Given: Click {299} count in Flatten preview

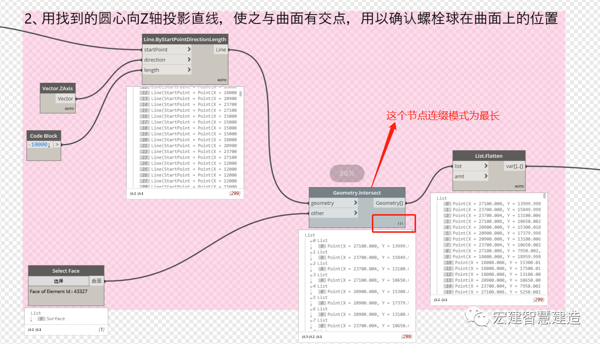Looking at the screenshot, I should point(538,299).
